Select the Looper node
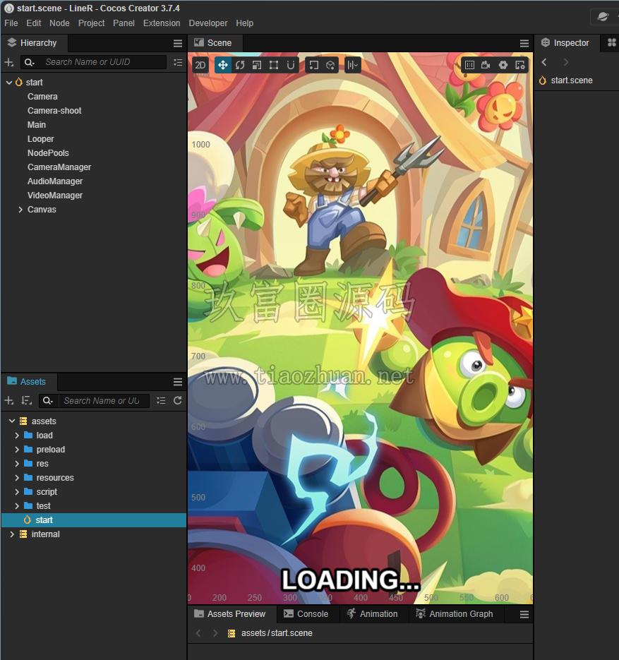Viewport: 619px width, 660px height. pyautogui.click(x=41, y=139)
